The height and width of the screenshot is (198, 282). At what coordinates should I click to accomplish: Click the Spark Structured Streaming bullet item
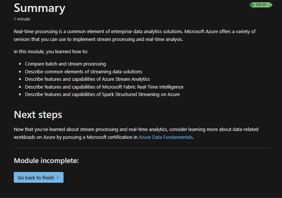coord(102,95)
